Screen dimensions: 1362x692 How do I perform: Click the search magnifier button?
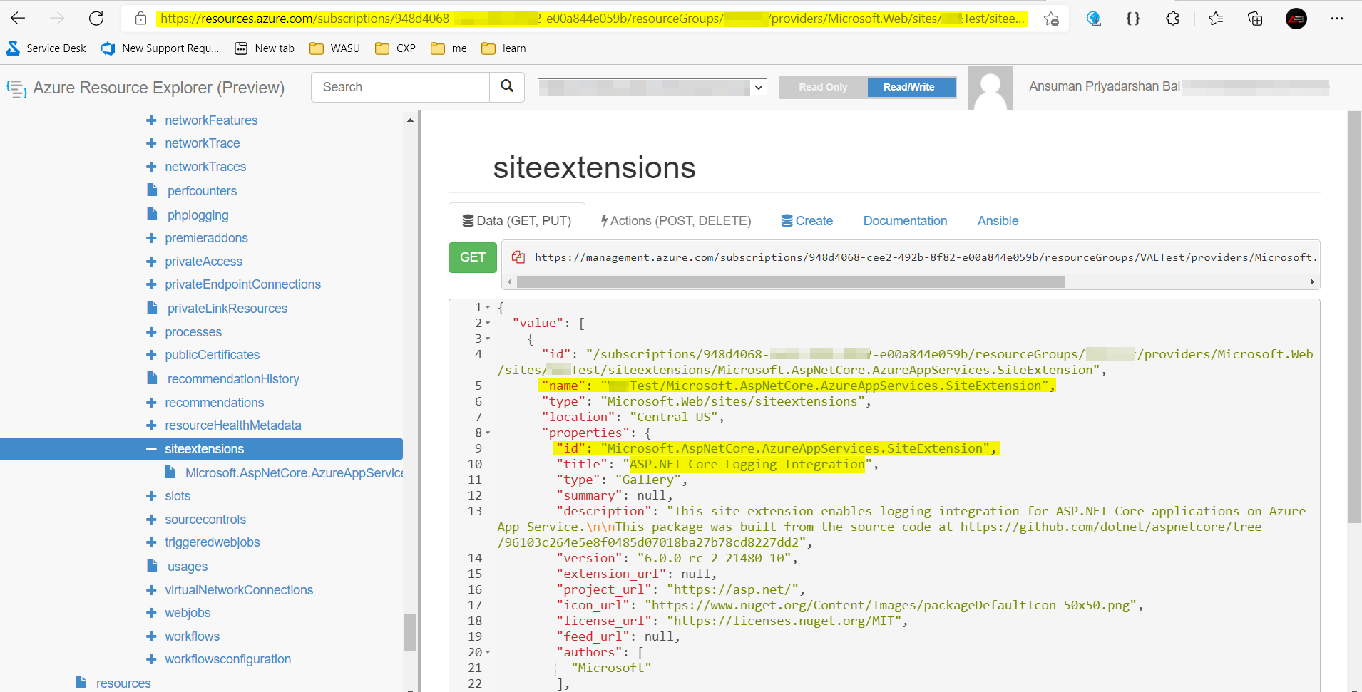click(507, 86)
